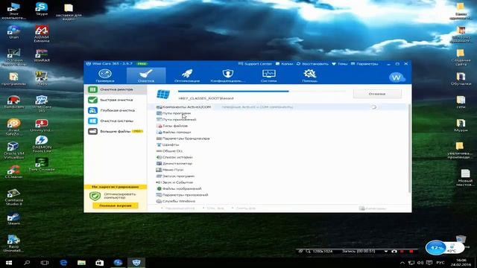The width and height of the screenshot is (477, 268).
Task: Click the registry list vertical scrollbar
Action: click(409, 148)
